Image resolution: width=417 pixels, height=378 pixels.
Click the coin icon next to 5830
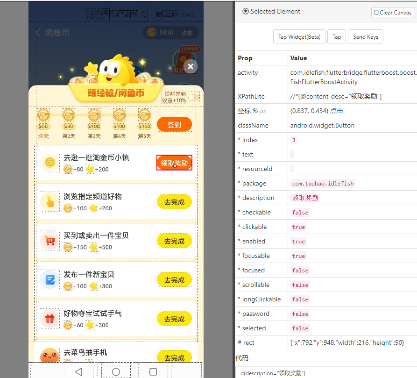point(152,33)
